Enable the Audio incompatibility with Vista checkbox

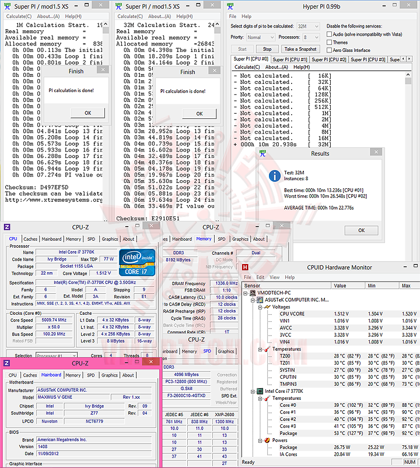(329, 34)
